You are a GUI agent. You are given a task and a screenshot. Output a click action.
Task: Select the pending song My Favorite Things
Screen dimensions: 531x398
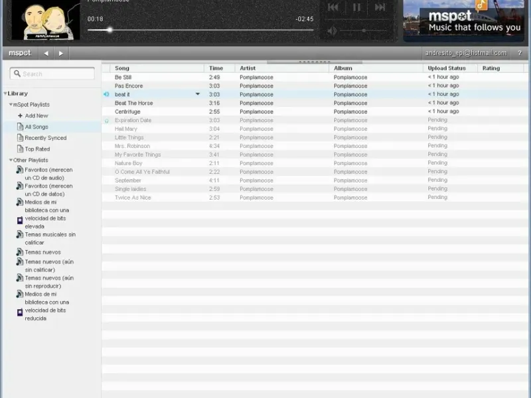(138, 155)
